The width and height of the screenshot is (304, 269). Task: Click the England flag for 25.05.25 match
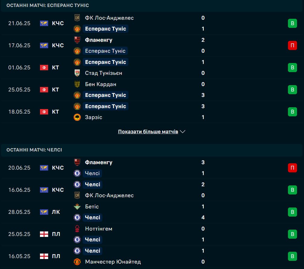coord(44,234)
